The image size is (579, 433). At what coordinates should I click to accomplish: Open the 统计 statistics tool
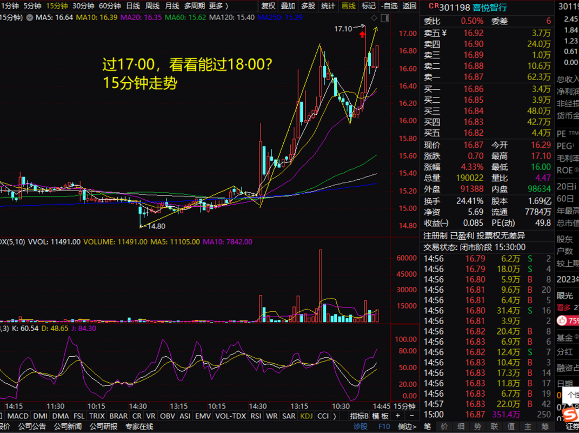pos(328,6)
